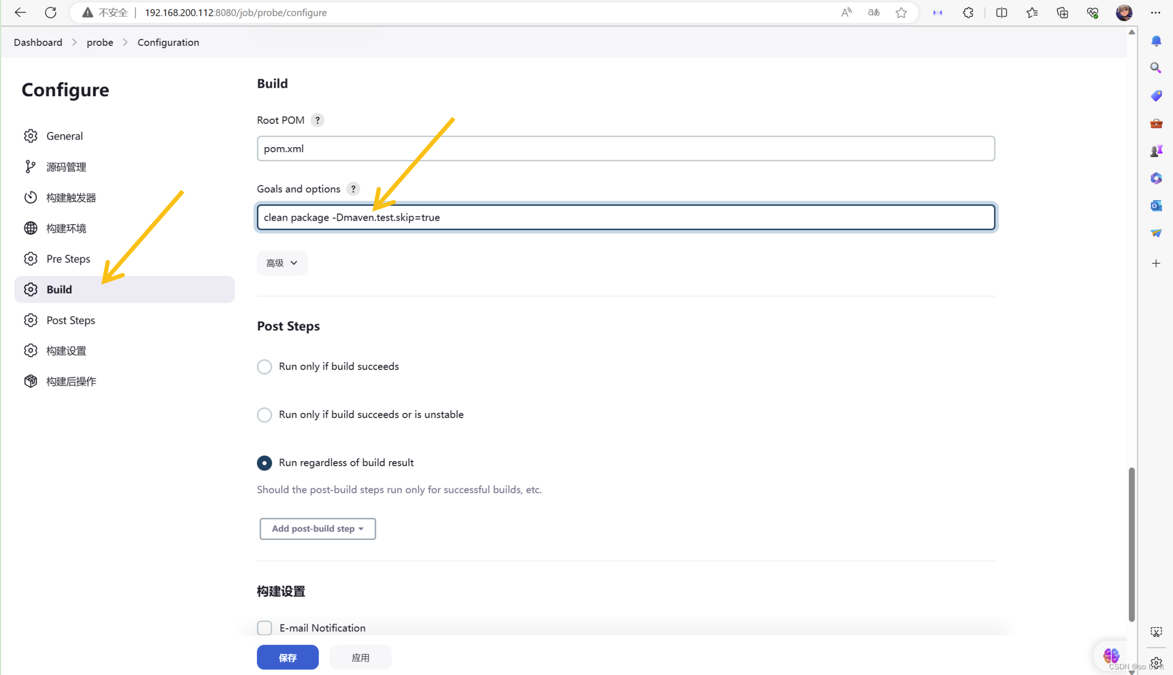The image size is (1173, 675).
Task: Click browser essentials heart icon
Action: (1093, 12)
